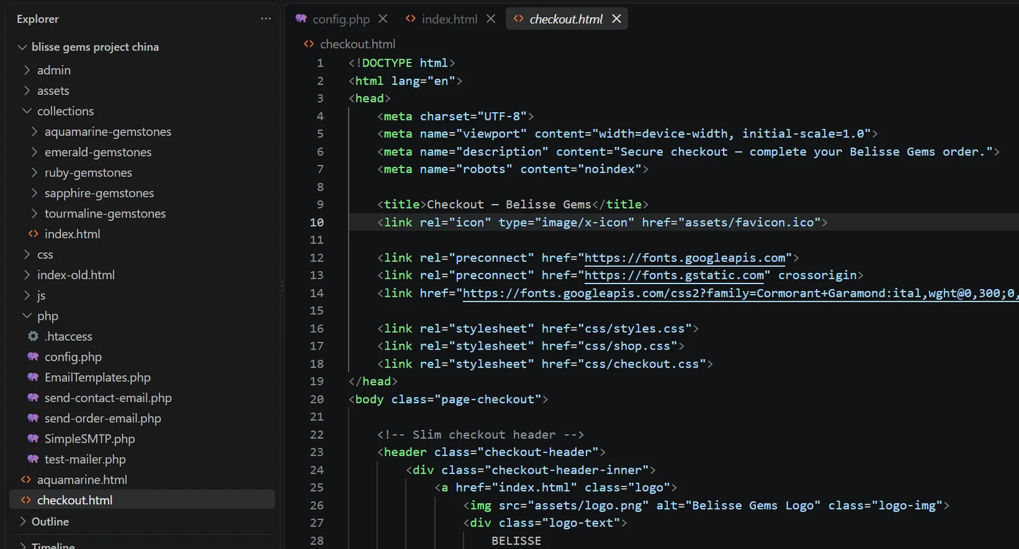This screenshot has height=549, width=1019.
Task: Click the PHP icon beside SimpleSMTP.php
Action: [x=33, y=439]
